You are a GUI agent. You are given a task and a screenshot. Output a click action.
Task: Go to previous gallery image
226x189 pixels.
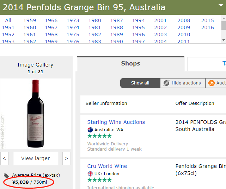(5, 158)
